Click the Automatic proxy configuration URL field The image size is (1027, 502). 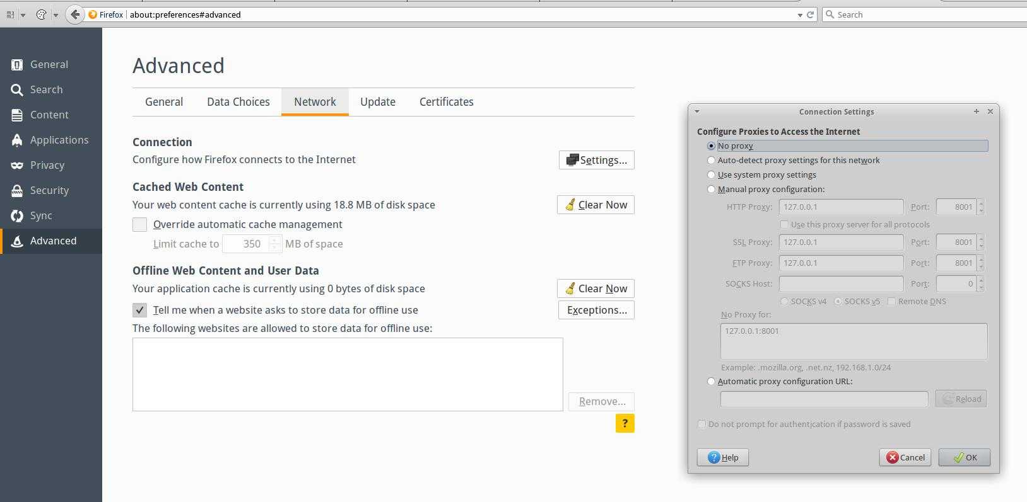tap(824, 399)
